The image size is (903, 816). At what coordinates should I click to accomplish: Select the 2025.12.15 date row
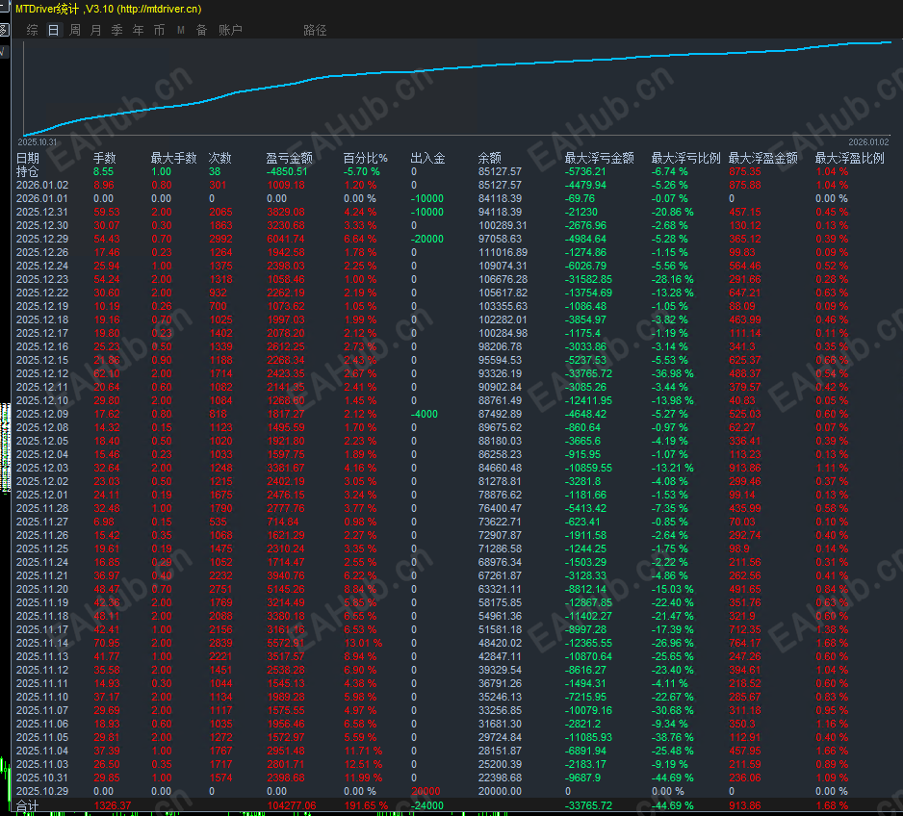(42, 360)
